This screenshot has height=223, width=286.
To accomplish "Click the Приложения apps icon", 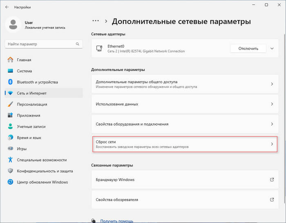I will pos(10,115).
